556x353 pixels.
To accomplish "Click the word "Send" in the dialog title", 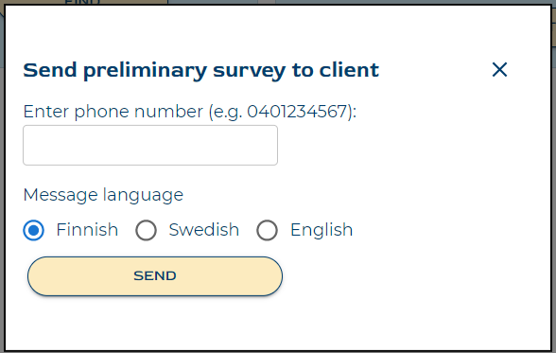I will pyautogui.click(x=50, y=70).
